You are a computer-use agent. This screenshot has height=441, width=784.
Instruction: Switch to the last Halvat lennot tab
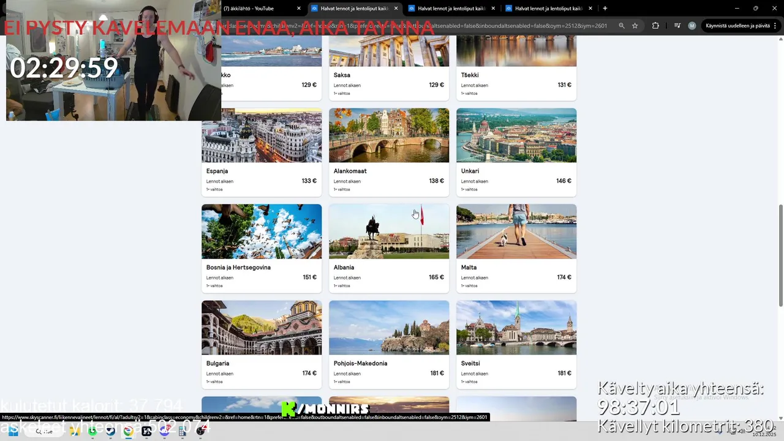coord(548,9)
